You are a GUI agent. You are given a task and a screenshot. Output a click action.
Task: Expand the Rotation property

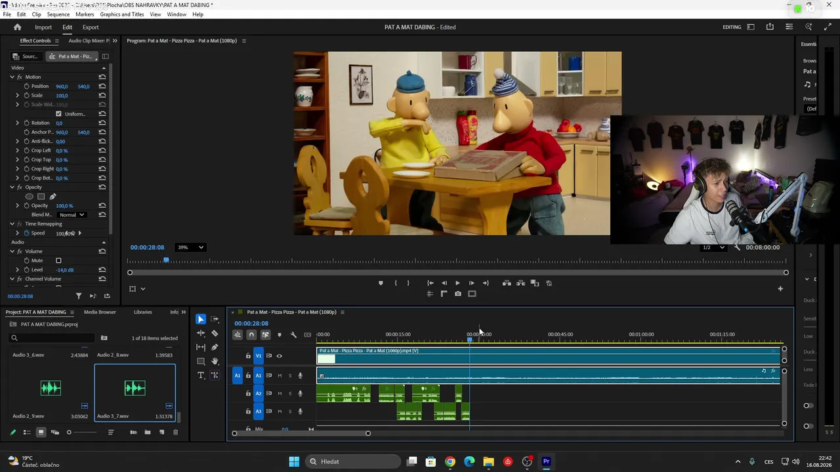point(18,123)
